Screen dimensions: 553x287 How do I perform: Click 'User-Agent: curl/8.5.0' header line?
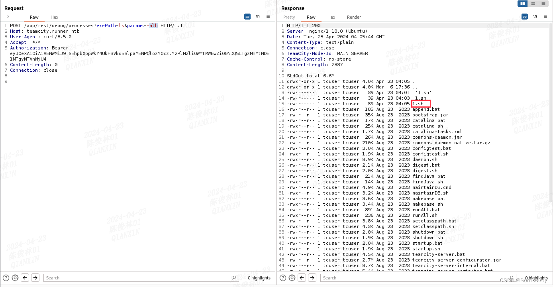(x=41, y=37)
